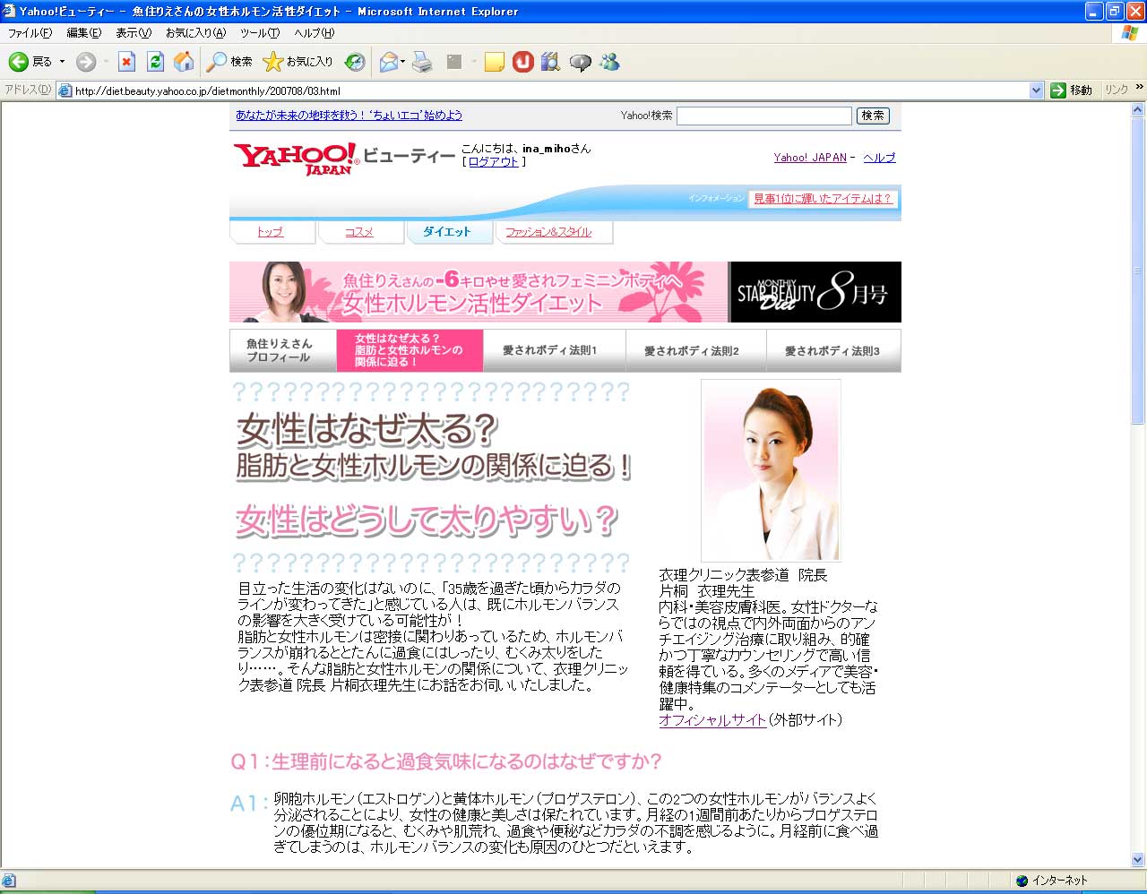Click the Print icon in the toolbar
Viewport: 1147px width, 894px height.
(423, 62)
